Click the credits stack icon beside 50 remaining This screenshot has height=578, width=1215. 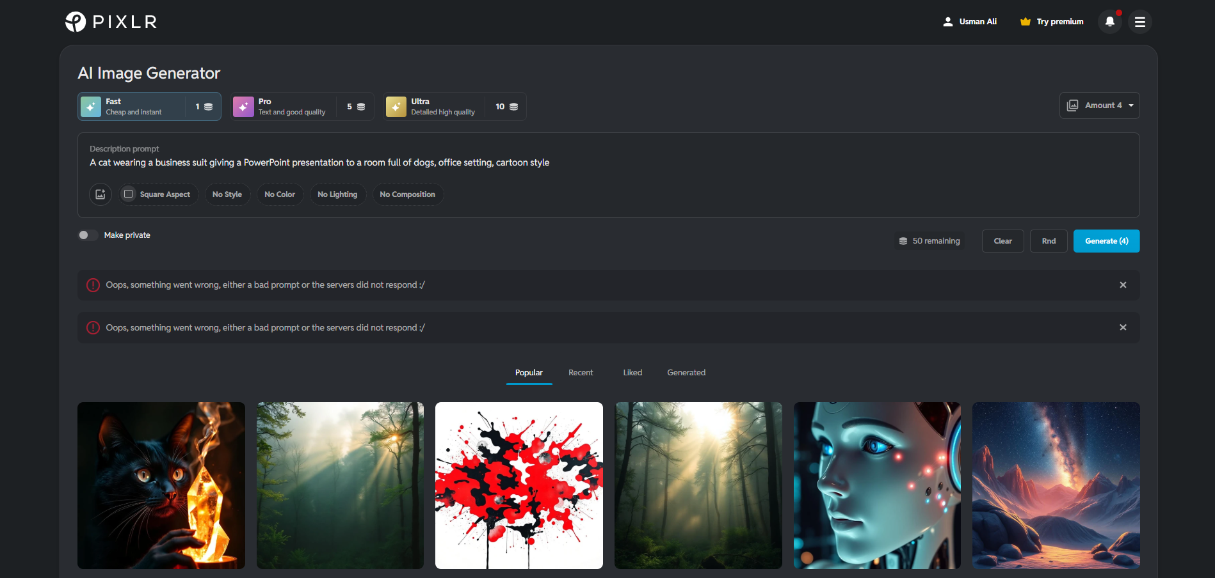pos(903,240)
